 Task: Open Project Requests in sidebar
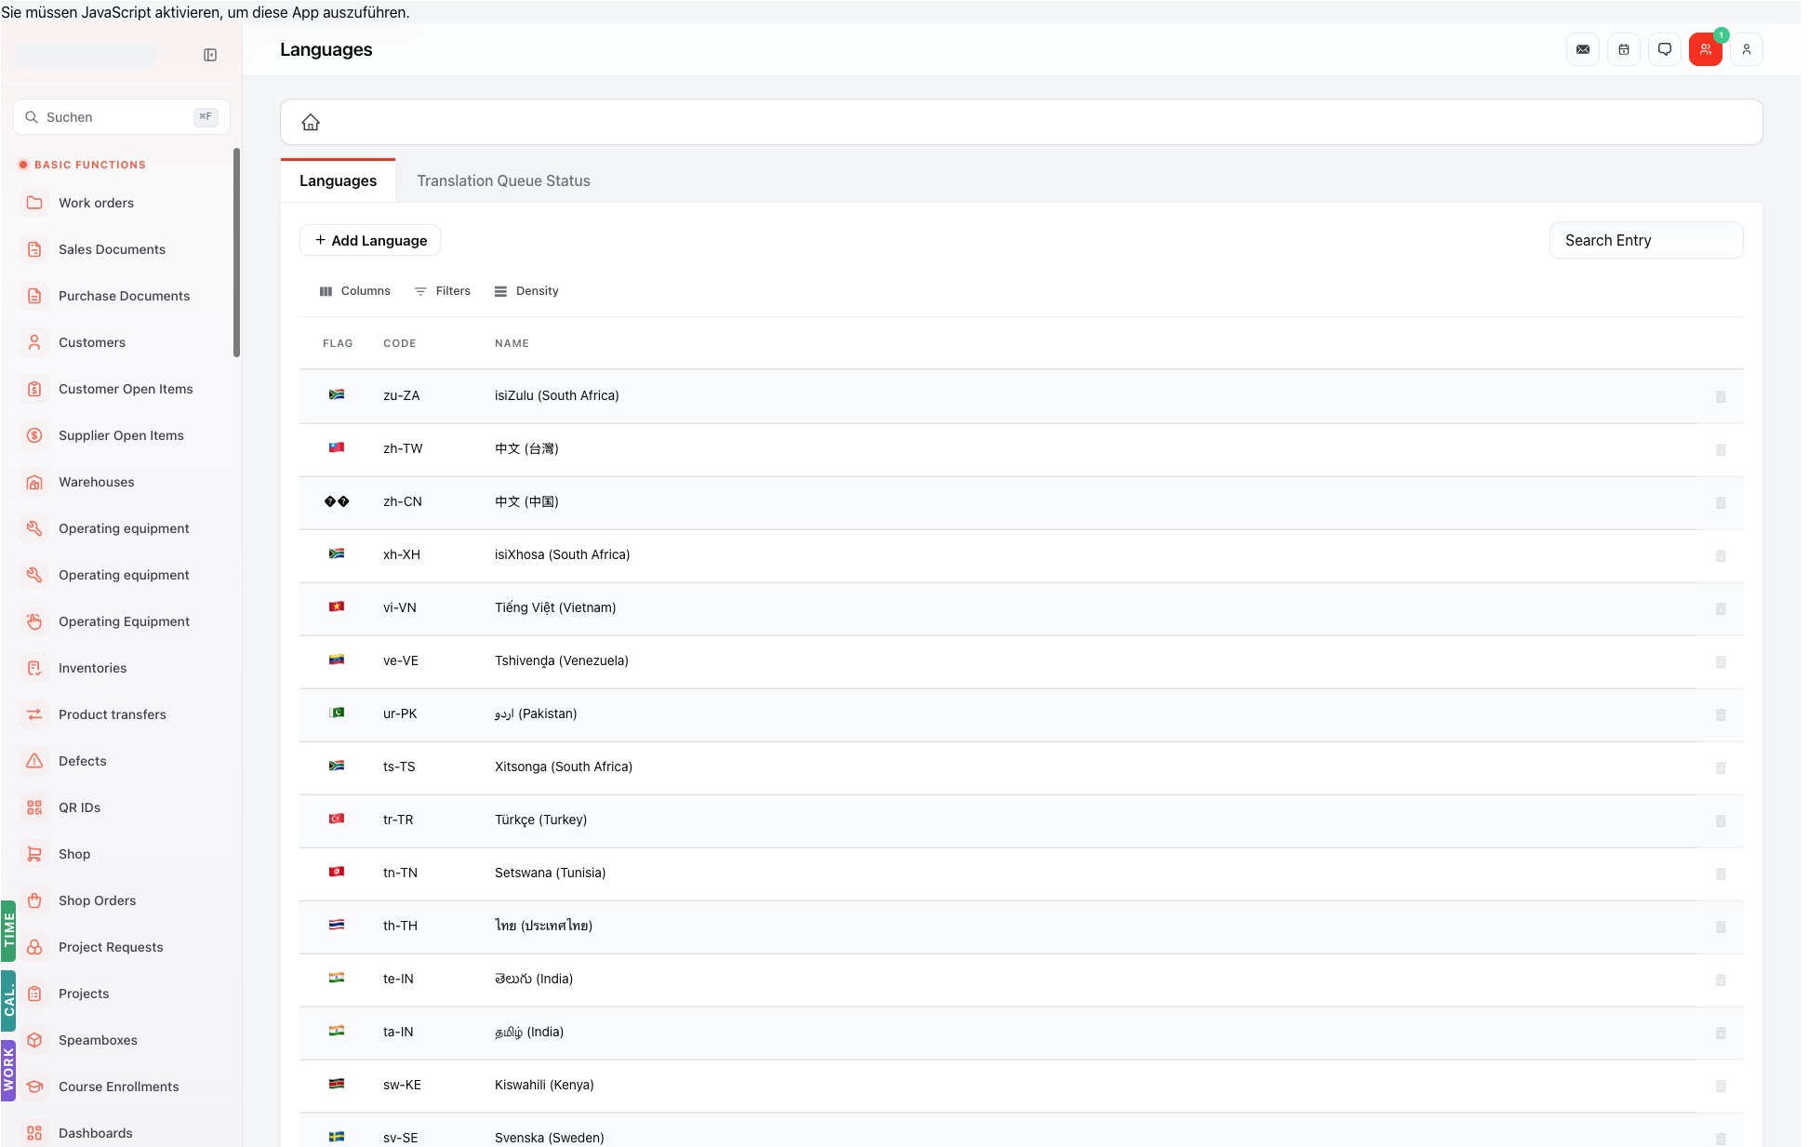point(121,947)
